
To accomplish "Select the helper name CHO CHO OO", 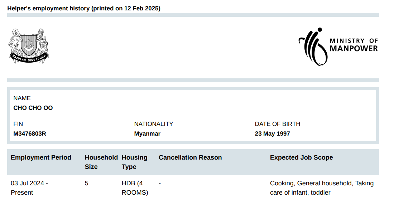I will pos(33,108).
